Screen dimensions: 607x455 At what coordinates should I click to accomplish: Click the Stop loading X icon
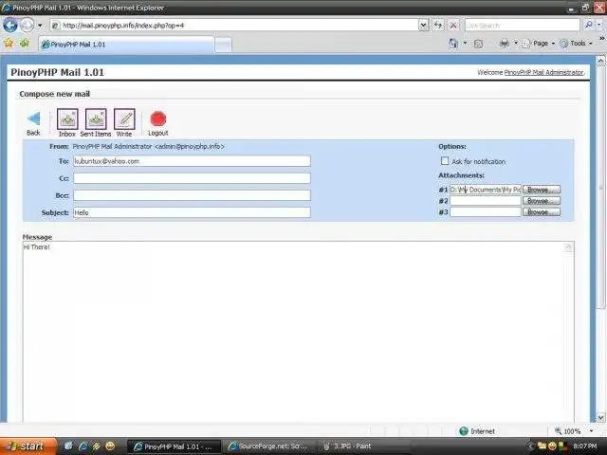(x=453, y=26)
